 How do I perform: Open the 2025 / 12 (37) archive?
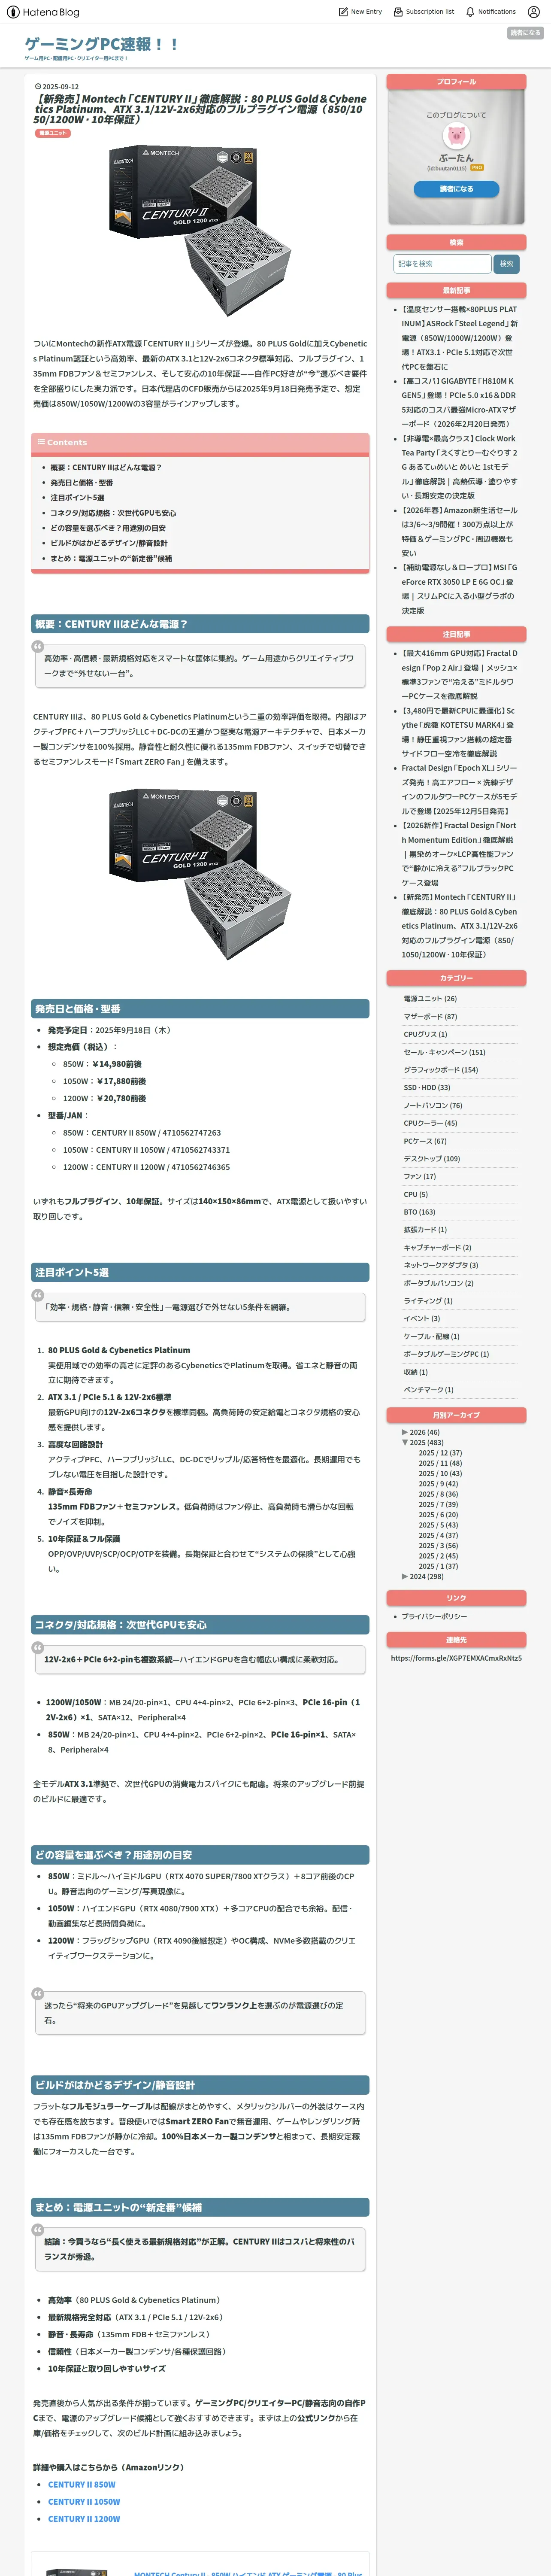click(x=440, y=1453)
